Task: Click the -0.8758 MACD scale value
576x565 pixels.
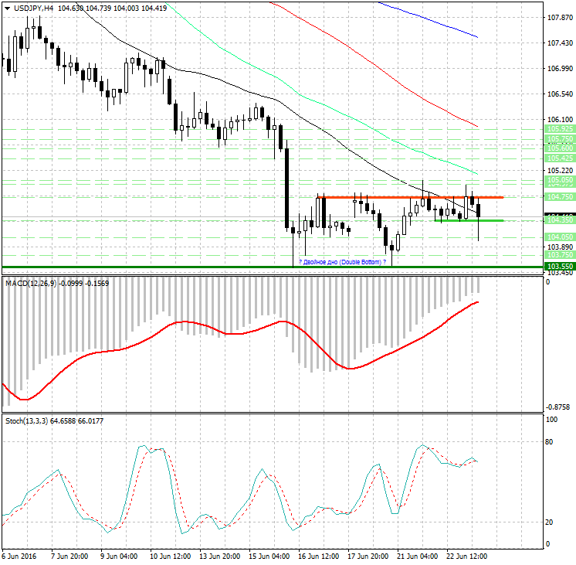Action: [x=557, y=407]
